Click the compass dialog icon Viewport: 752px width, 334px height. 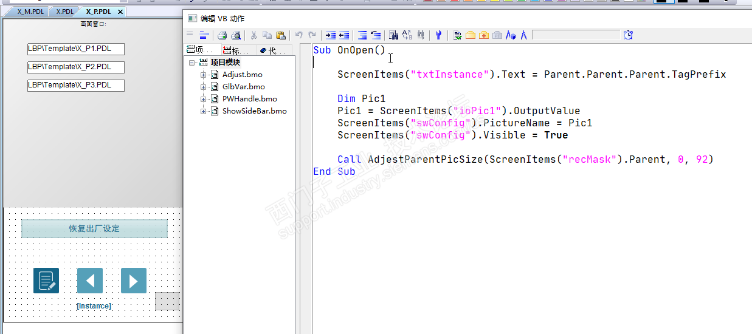tap(523, 35)
